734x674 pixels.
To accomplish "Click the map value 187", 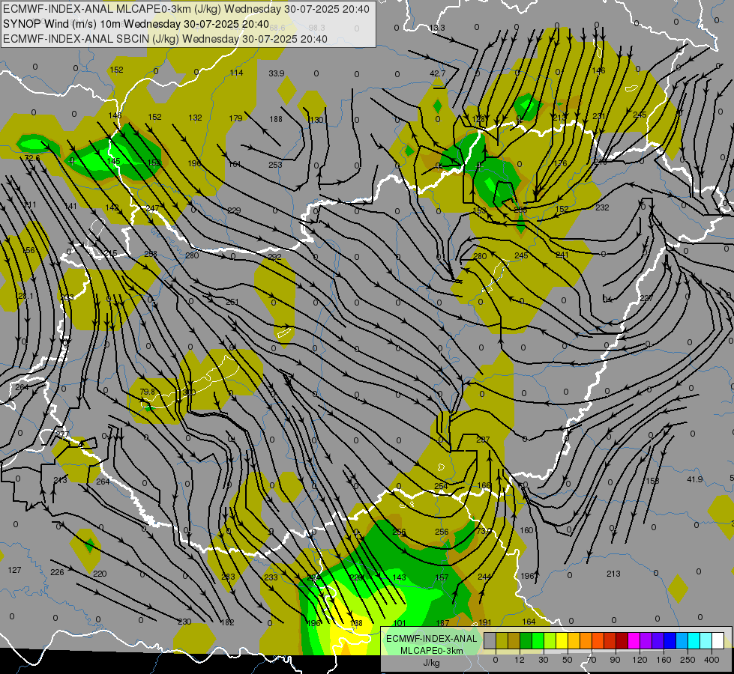I will [442, 623].
